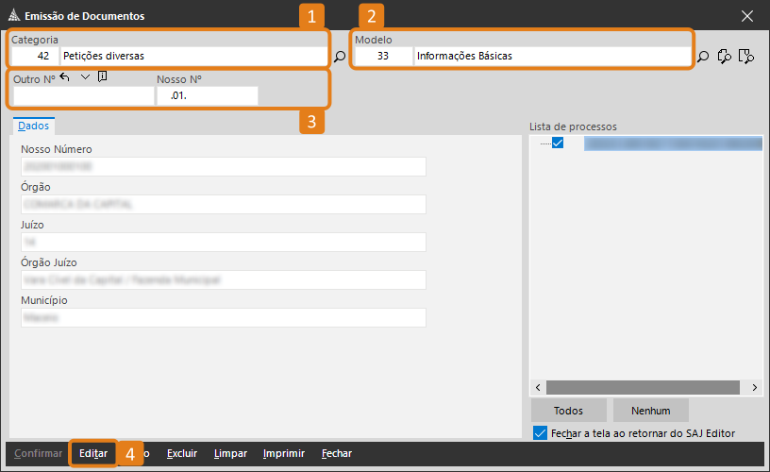
Task: Click the rightmost document icon beside Modelo
Action: 746,57
